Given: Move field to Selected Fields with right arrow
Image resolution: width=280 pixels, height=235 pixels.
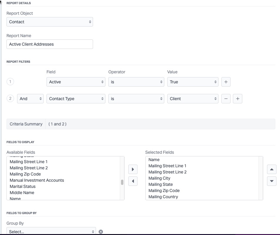Looking at the screenshot, I should click(x=133, y=169).
